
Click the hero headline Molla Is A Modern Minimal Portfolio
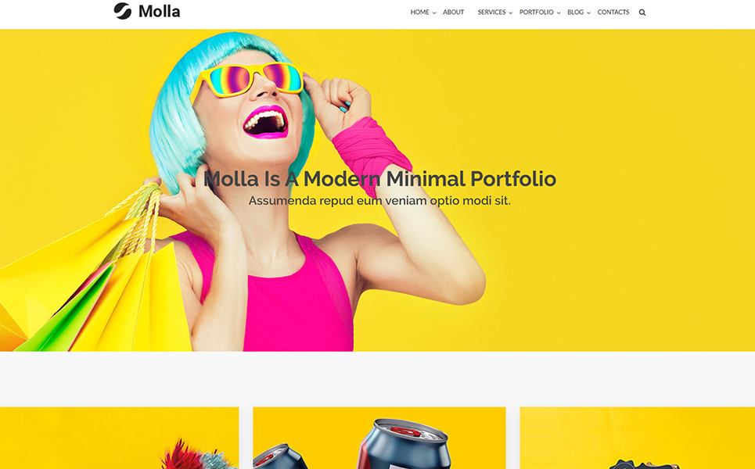[379, 178]
